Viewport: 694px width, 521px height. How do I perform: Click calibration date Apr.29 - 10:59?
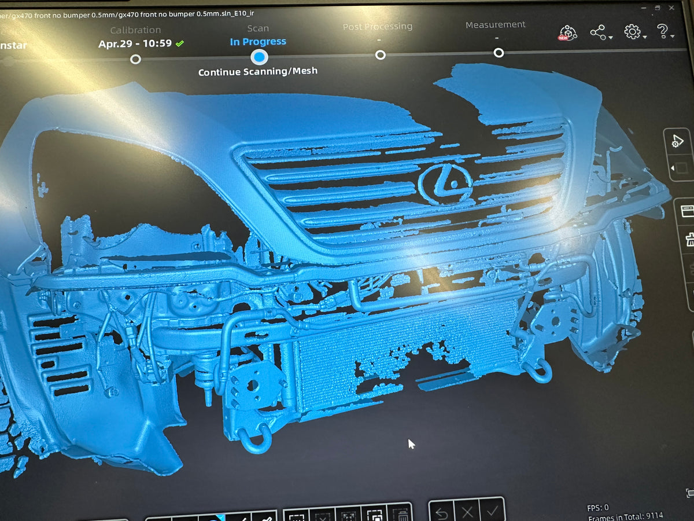pos(135,43)
